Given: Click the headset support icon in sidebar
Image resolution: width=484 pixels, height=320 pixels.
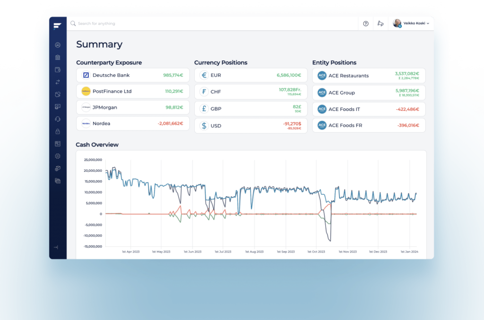Looking at the screenshot, I should (57, 119).
